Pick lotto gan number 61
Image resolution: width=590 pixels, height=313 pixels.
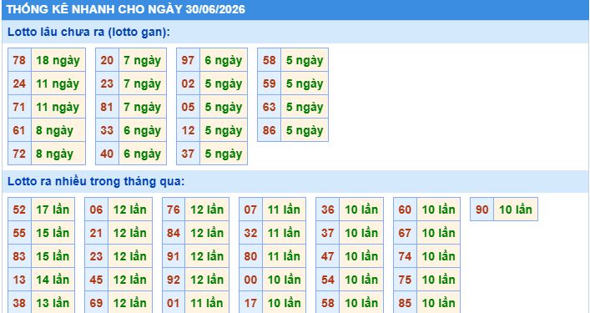tap(19, 130)
